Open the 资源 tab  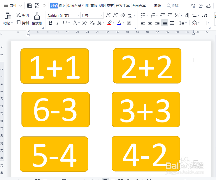point(157,6)
